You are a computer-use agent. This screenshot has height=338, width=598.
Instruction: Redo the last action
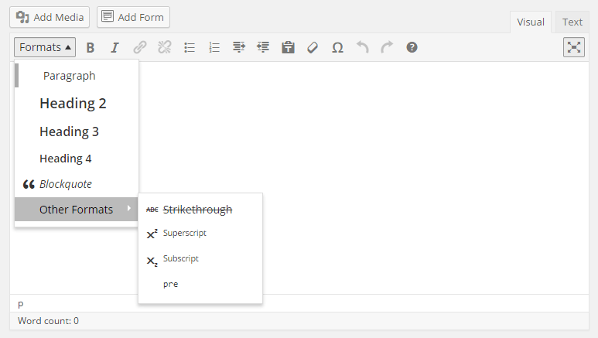click(x=387, y=47)
